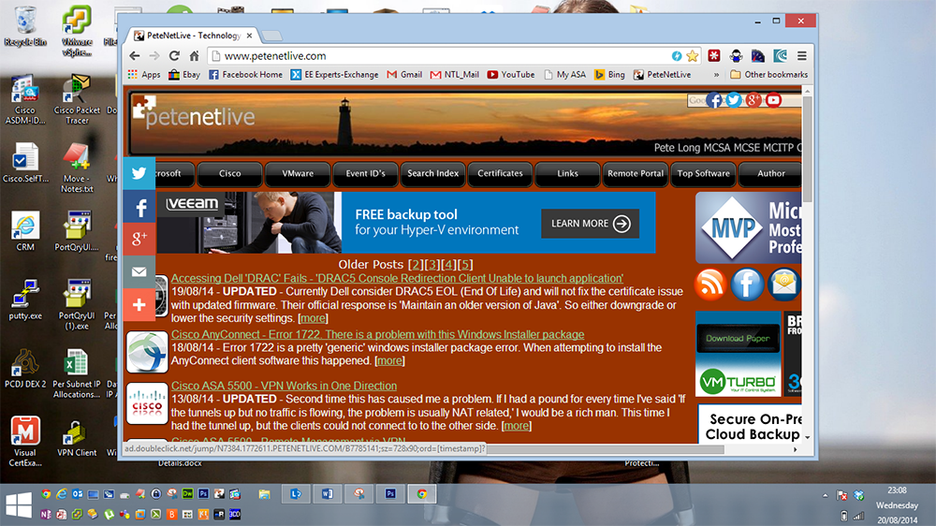
Task: Open the Visual CertExam desktop icon
Action: tap(25, 441)
